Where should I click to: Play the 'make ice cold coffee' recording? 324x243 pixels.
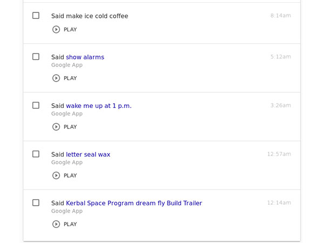coord(64,30)
